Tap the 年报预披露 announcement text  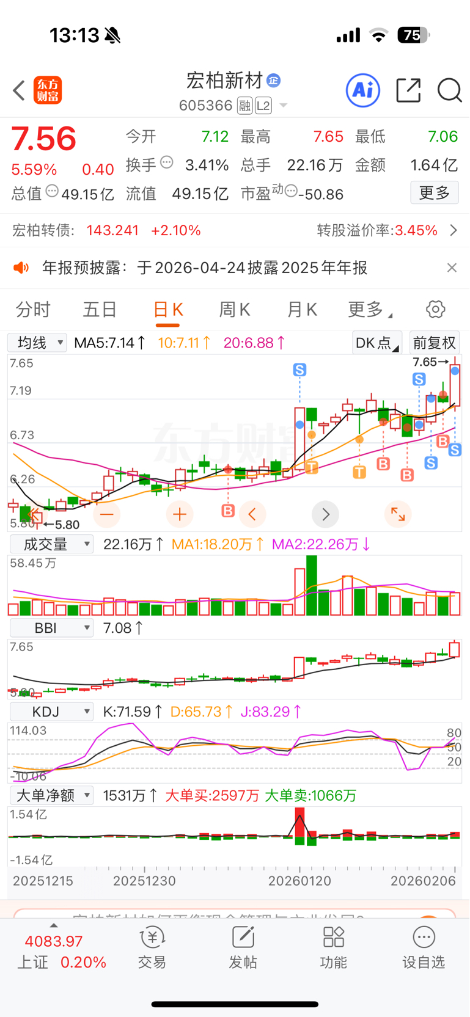tap(205, 268)
